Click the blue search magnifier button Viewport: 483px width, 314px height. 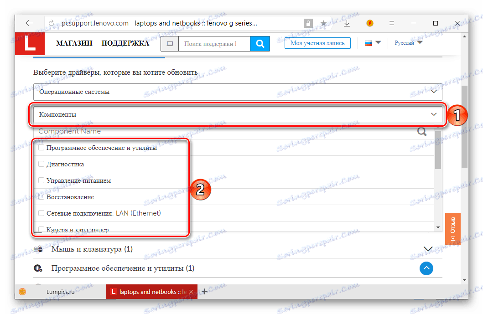pos(260,43)
